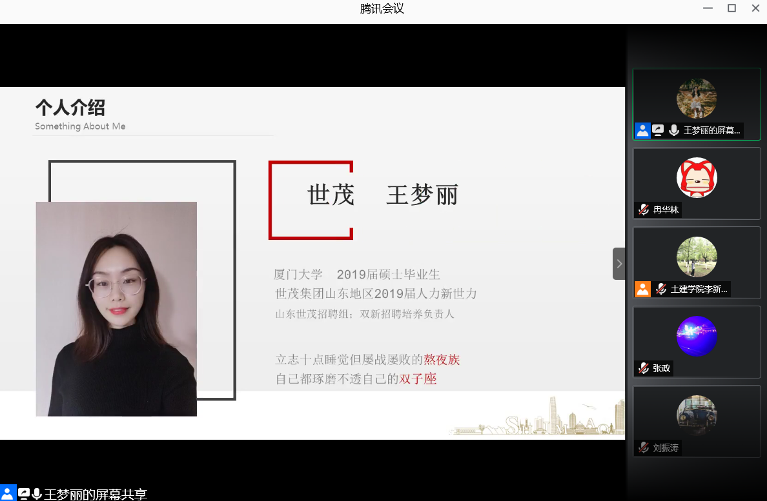Click the muted microphone icon beside 张政
767x501 pixels.
click(643, 368)
